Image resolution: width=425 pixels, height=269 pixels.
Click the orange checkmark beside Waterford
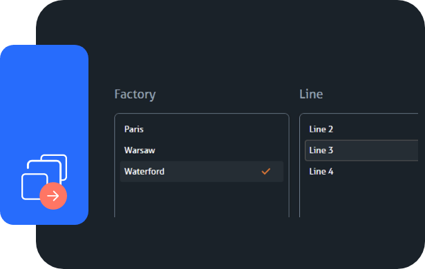[266, 171]
